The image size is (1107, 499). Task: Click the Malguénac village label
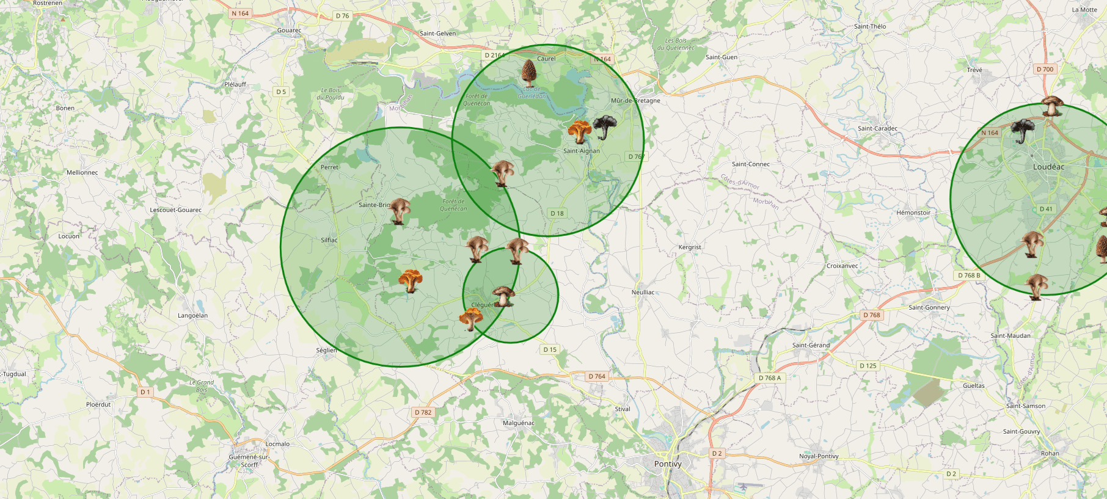point(519,423)
